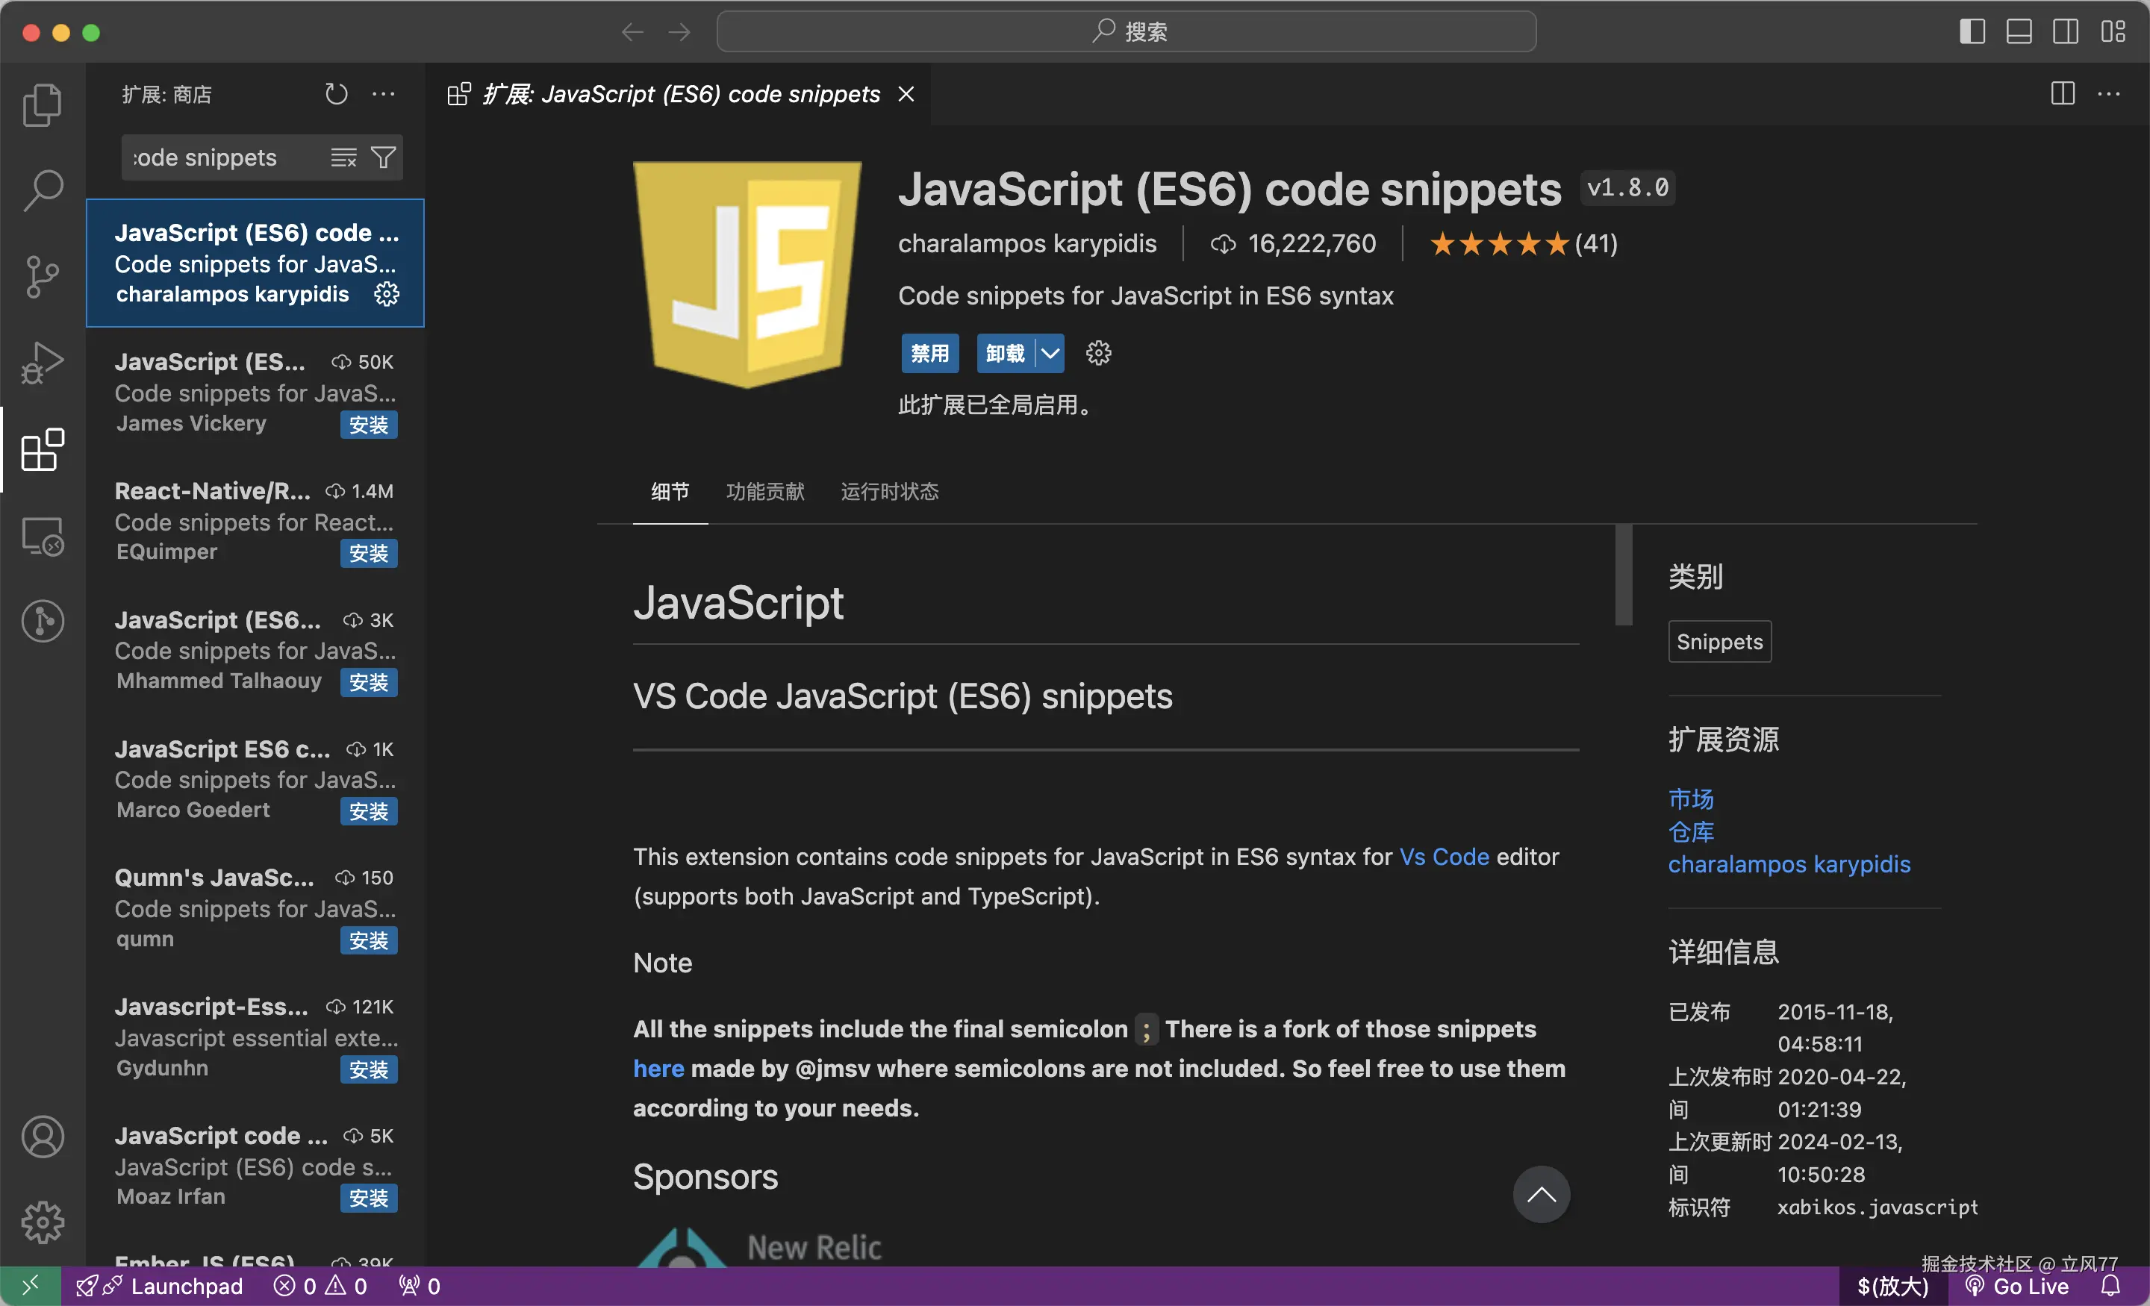Switch to the 运行时状态 tab

tap(889, 491)
